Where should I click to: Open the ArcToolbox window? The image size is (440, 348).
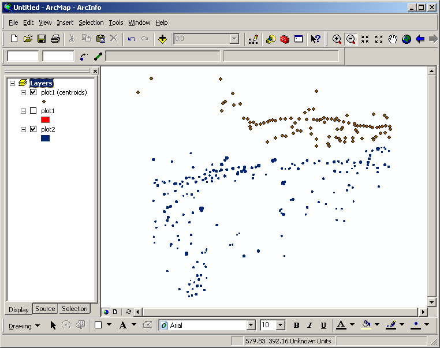[285, 39]
